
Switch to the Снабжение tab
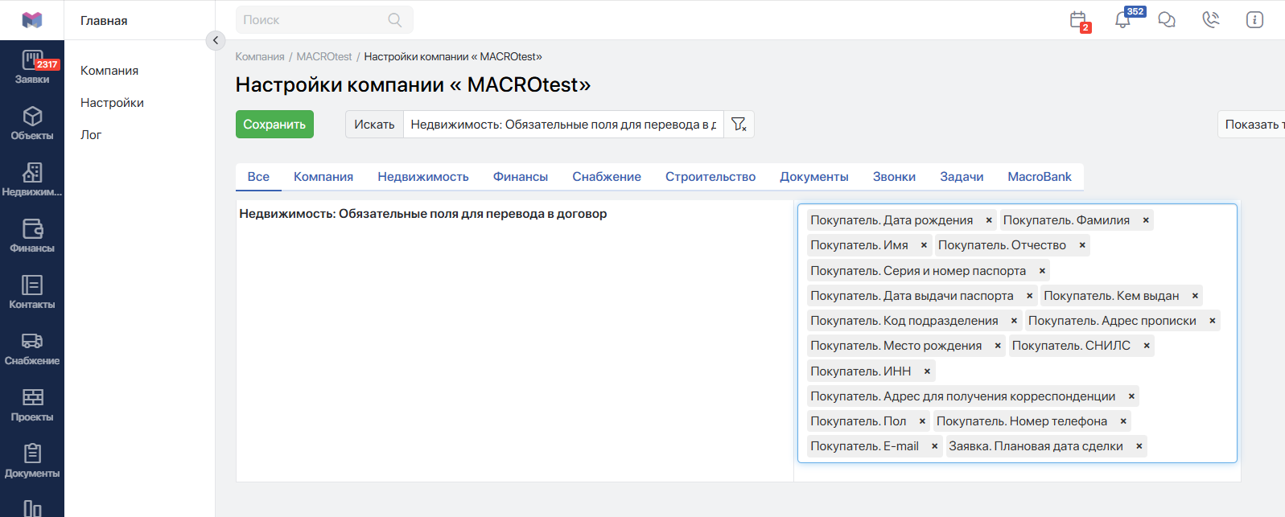607,177
